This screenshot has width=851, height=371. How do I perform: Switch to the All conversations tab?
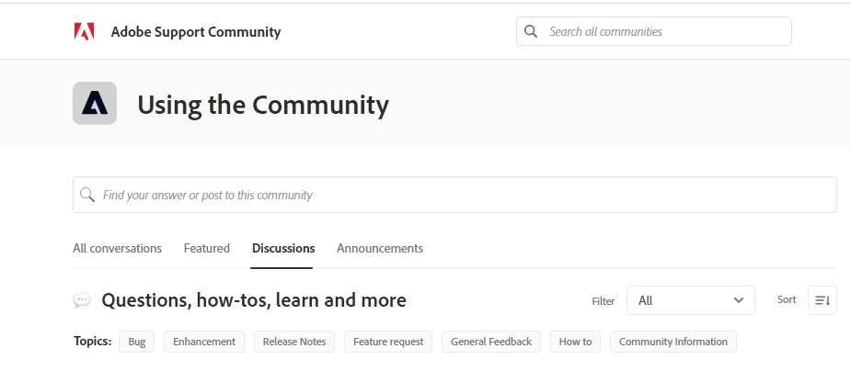117,248
